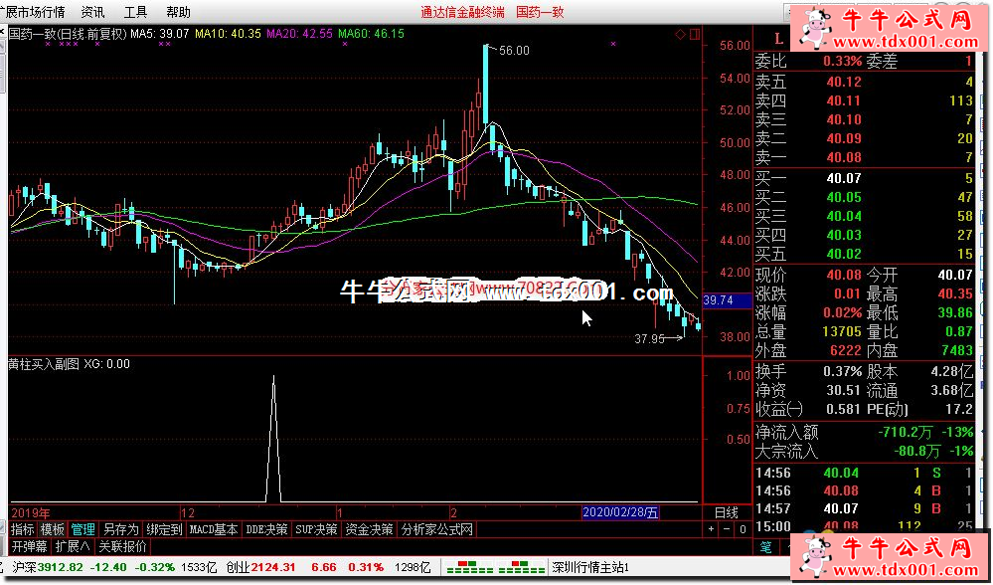Screen dimensions: 993x585
Task: Select the 资金决策 template
Action: point(369,530)
